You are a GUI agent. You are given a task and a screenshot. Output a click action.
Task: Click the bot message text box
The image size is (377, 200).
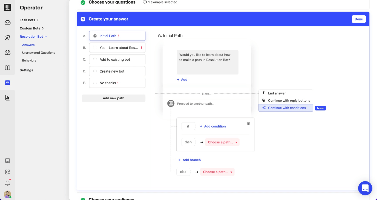pos(207,62)
